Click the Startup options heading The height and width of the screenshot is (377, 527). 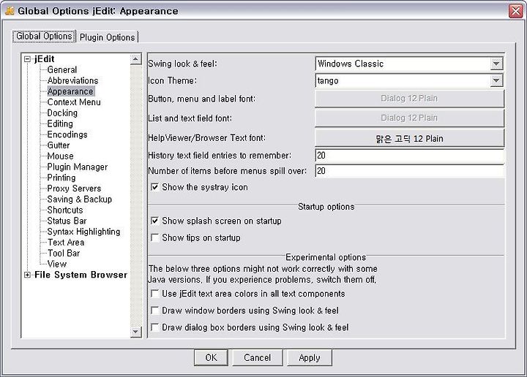[326, 207]
